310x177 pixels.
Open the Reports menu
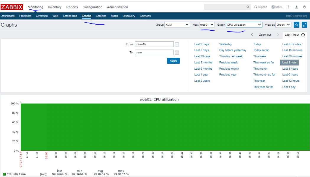[x=72, y=7]
